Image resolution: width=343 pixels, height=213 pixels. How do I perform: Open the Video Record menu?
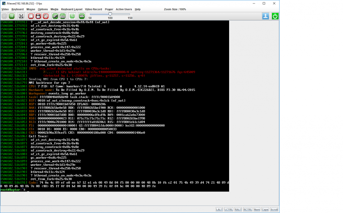(x=93, y=9)
